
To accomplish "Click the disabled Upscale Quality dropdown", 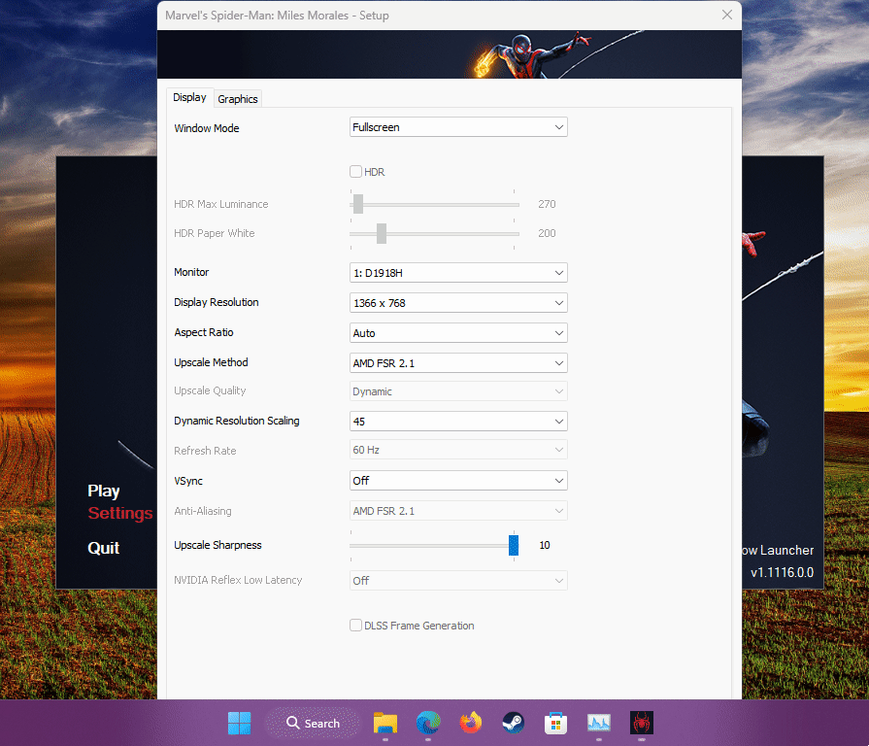I will tap(458, 391).
